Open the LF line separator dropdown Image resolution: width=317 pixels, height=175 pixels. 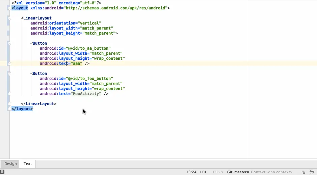[x=203, y=172]
